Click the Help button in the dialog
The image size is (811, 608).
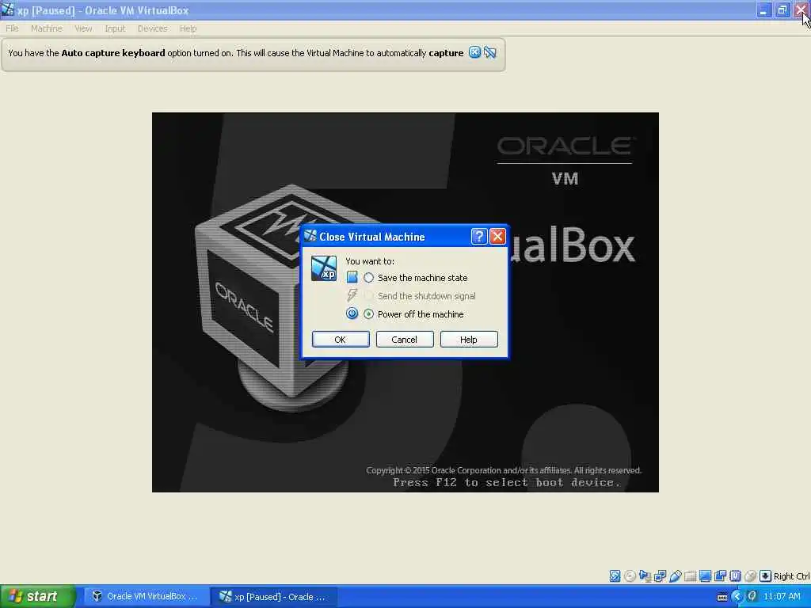click(469, 339)
